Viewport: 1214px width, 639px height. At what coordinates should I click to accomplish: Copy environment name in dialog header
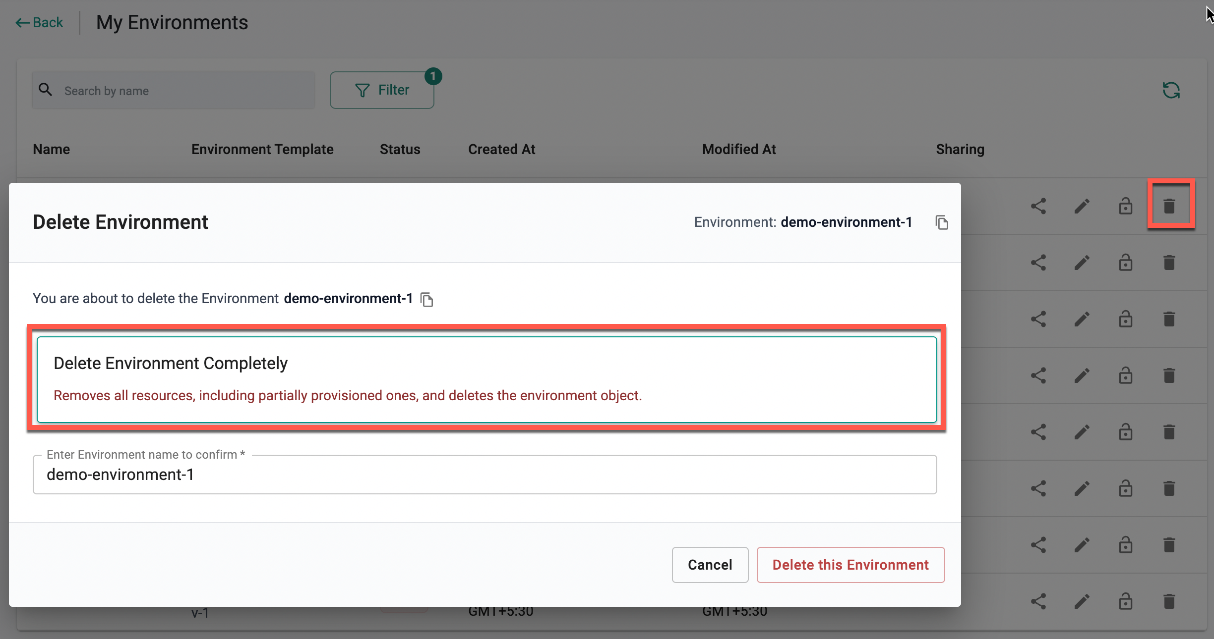coord(941,222)
